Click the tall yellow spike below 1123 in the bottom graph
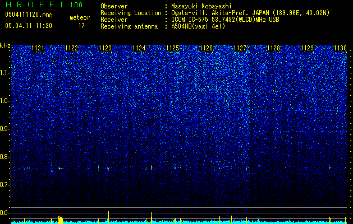This screenshot has width=353, height=224. 108,217
